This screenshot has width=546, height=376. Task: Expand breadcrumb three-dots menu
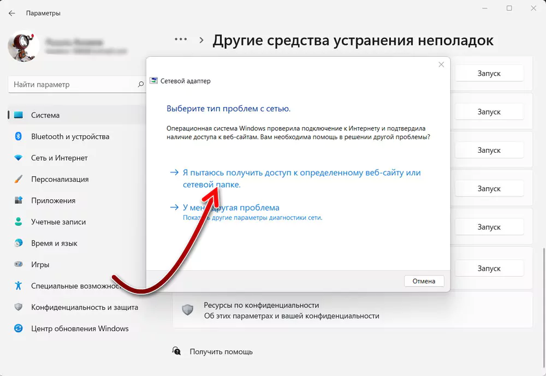[181, 39]
